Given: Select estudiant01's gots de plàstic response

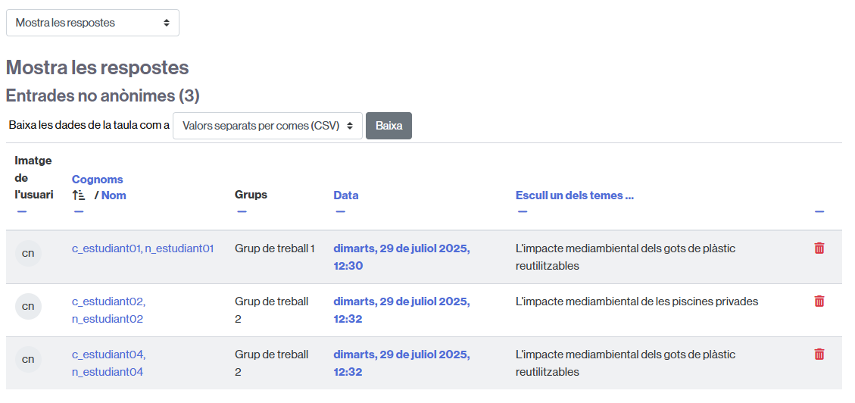Looking at the screenshot, I should pos(626,257).
